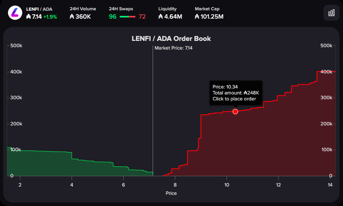The height and width of the screenshot is (206, 343).
Task: Click the LENFI / ADA Order Book title
Action: point(171,39)
